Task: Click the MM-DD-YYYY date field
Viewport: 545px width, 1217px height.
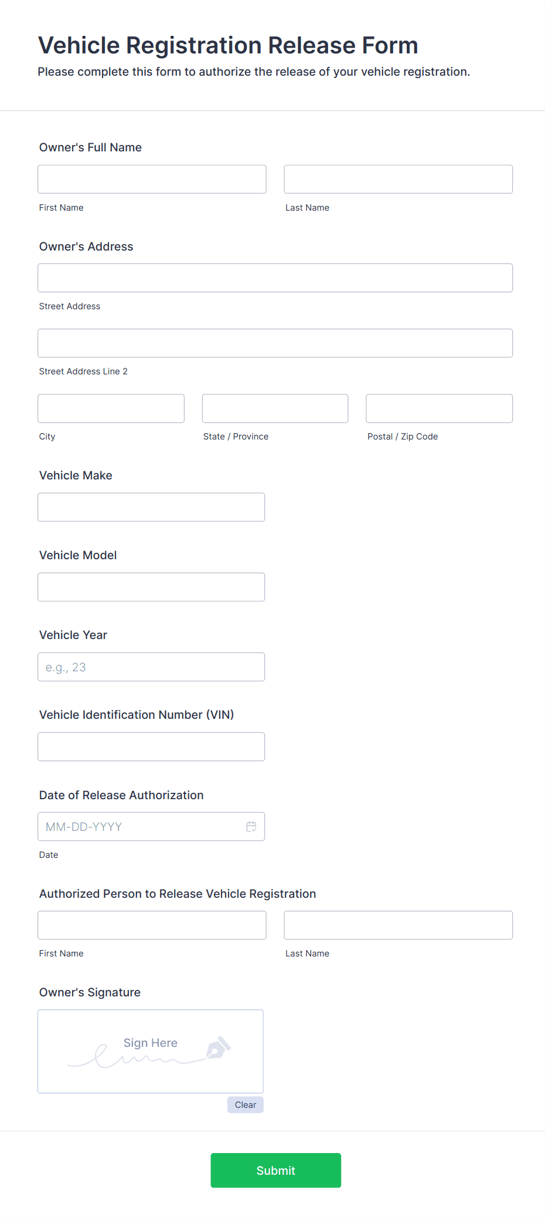Action: tap(141, 826)
